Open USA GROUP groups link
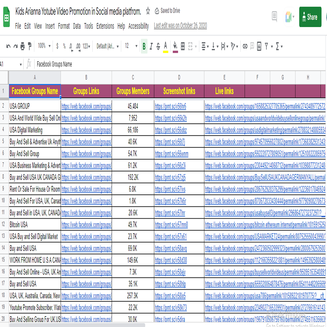Viewport: 327px width, 327px height. (x=87, y=106)
